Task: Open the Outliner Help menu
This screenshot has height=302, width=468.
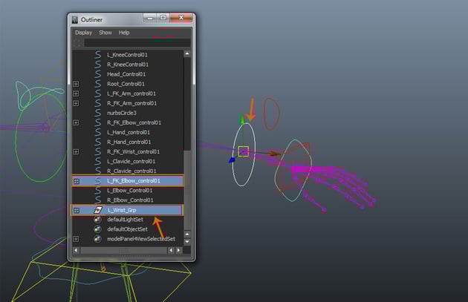Action: 124,33
